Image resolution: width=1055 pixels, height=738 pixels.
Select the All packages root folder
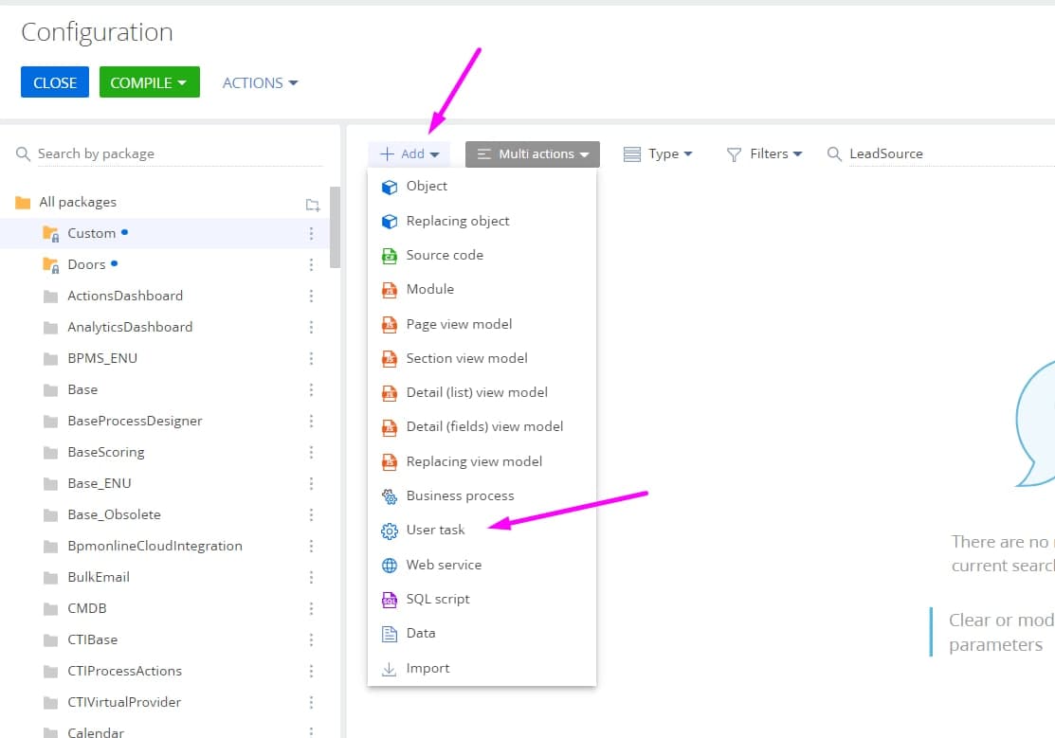pyautogui.click(x=78, y=203)
